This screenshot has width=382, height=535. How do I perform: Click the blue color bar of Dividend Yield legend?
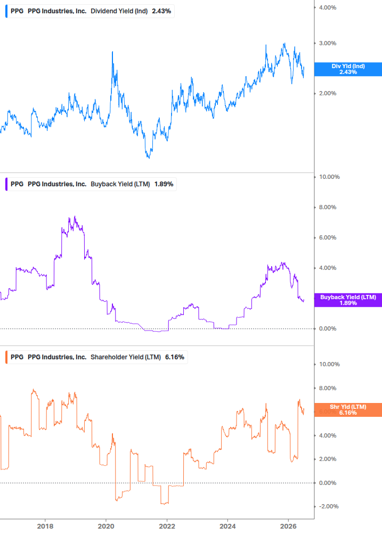coord(6,11)
